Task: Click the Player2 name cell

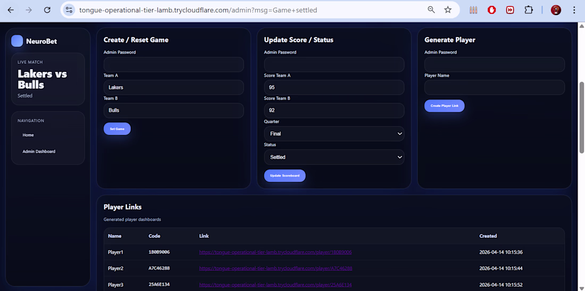Action: click(x=115, y=268)
